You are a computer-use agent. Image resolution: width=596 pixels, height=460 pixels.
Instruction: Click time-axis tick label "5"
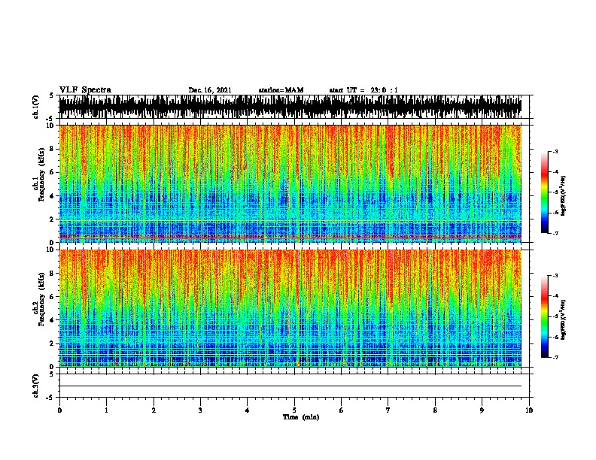[x=294, y=410]
